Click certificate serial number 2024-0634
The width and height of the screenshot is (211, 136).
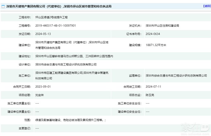tap(153, 34)
